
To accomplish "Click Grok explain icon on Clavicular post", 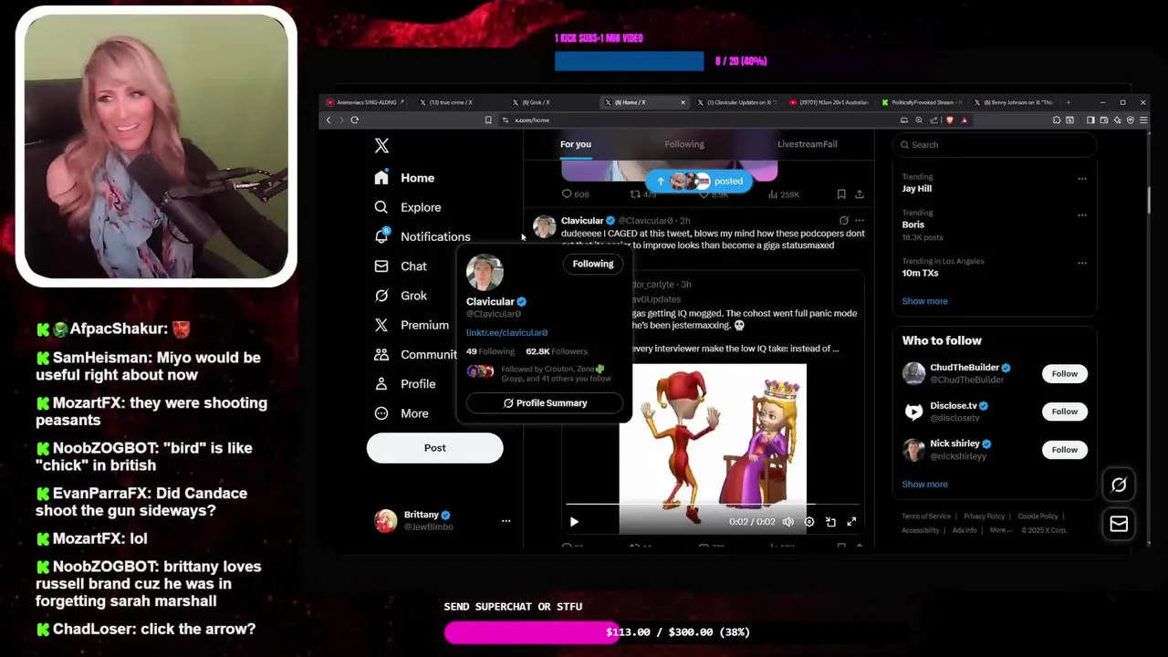I will point(843,220).
